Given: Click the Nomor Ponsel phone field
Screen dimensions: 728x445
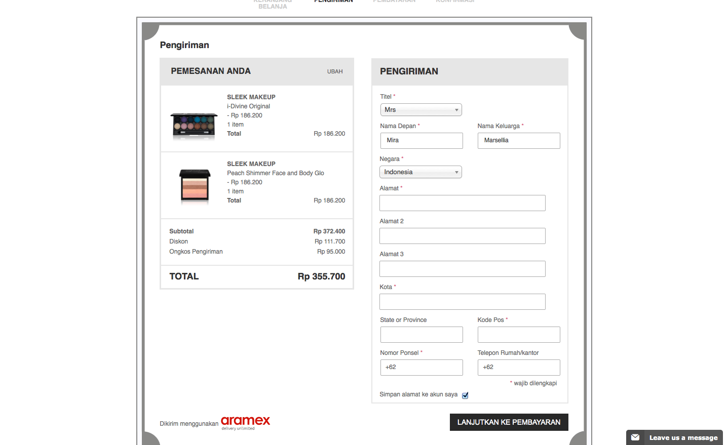Looking at the screenshot, I should 422,368.
